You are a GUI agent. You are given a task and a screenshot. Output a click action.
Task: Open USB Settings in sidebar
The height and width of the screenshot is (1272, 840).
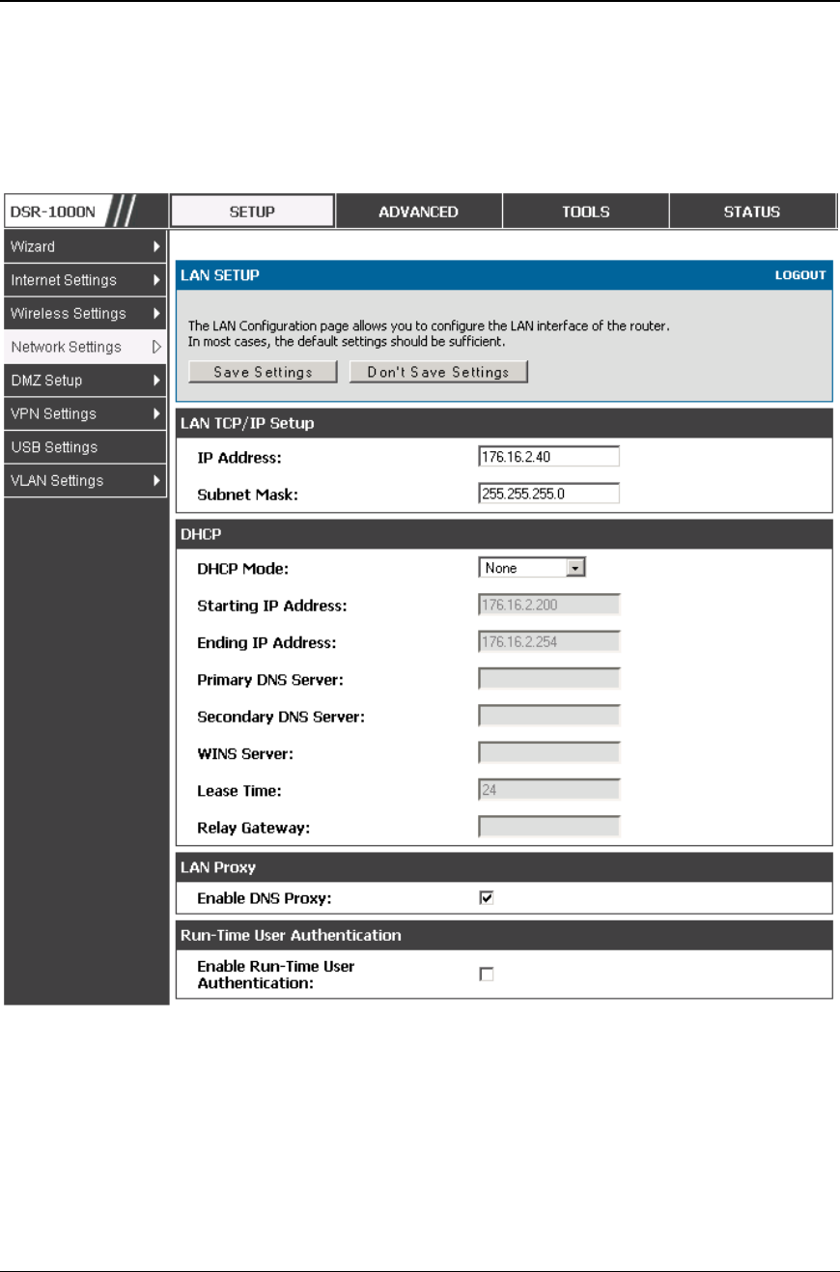(85, 447)
